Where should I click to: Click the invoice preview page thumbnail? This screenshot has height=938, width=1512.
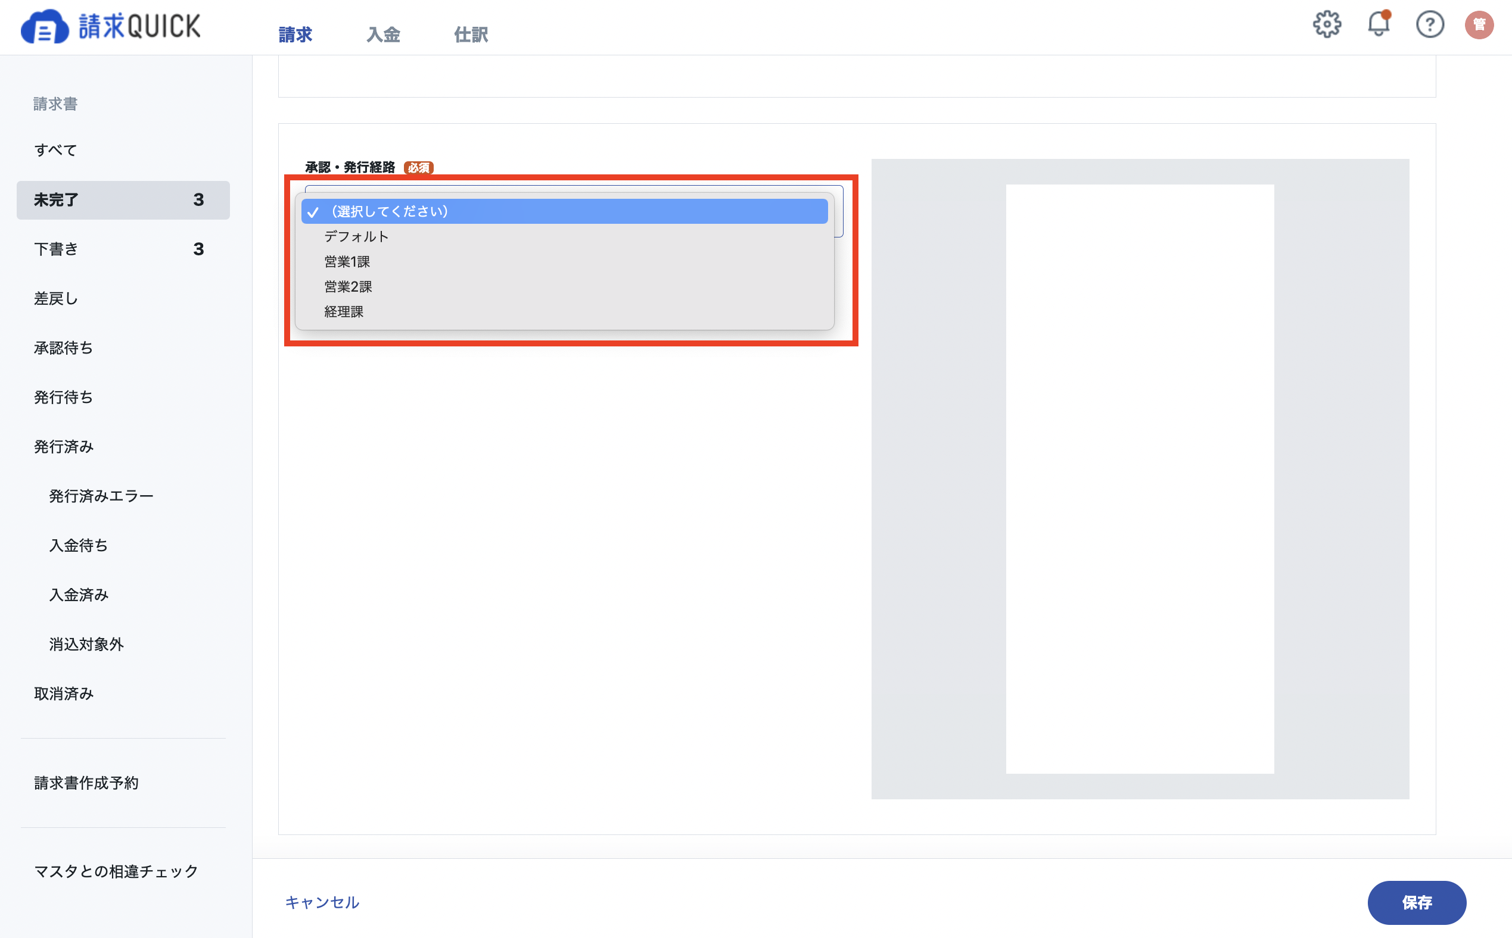click(1140, 479)
